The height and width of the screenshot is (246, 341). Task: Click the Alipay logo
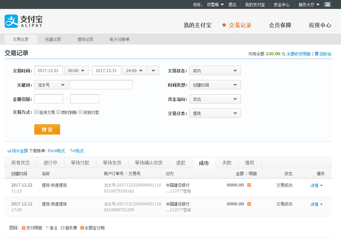point(23,21)
